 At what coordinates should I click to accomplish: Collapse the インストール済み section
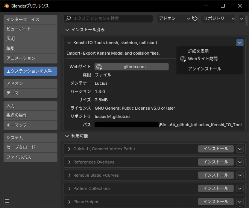point(67,30)
